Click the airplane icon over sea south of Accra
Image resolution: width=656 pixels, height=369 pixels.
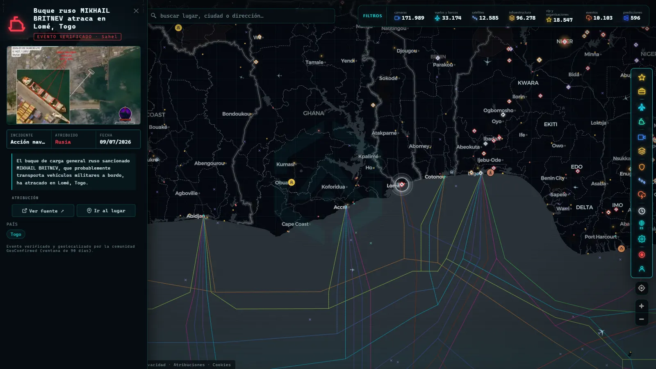pos(352,270)
